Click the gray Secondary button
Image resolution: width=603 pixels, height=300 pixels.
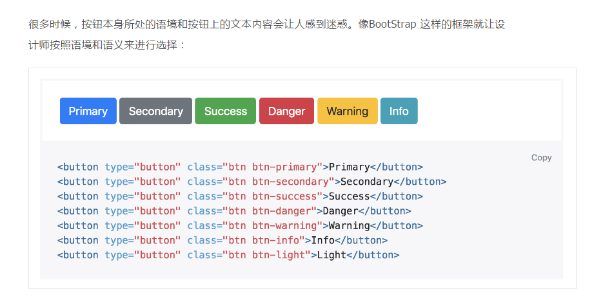click(x=155, y=111)
